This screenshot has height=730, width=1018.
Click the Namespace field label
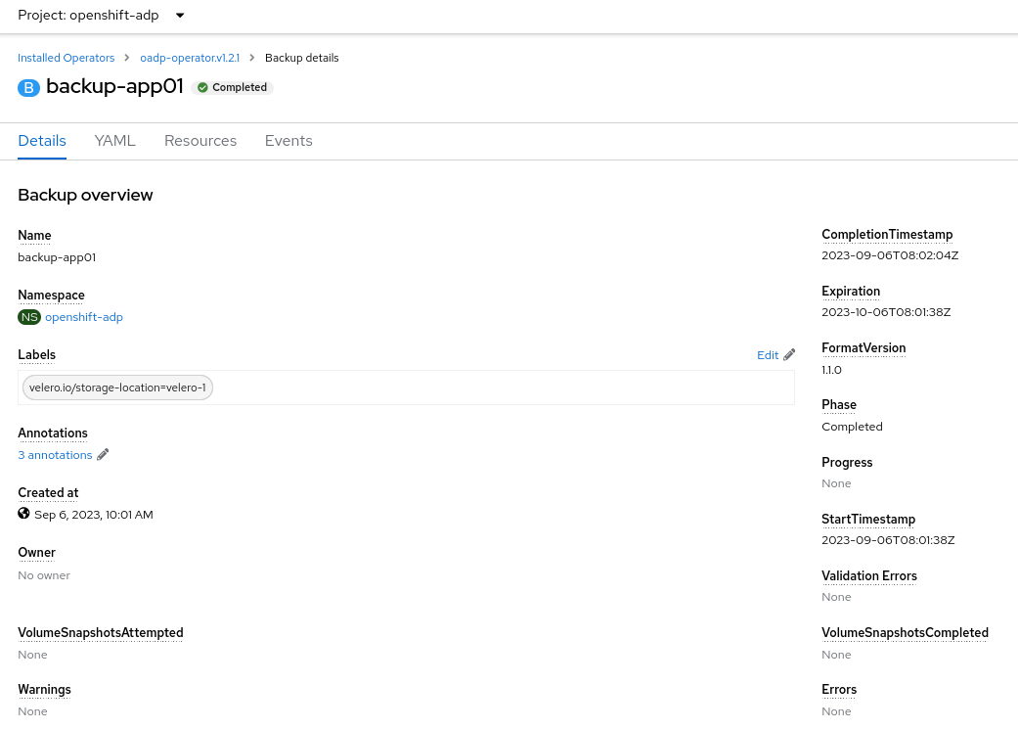[51, 296]
